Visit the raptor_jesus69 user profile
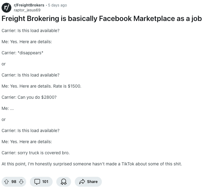The width and height of the screenshot is (204, 191). [27, 10]
